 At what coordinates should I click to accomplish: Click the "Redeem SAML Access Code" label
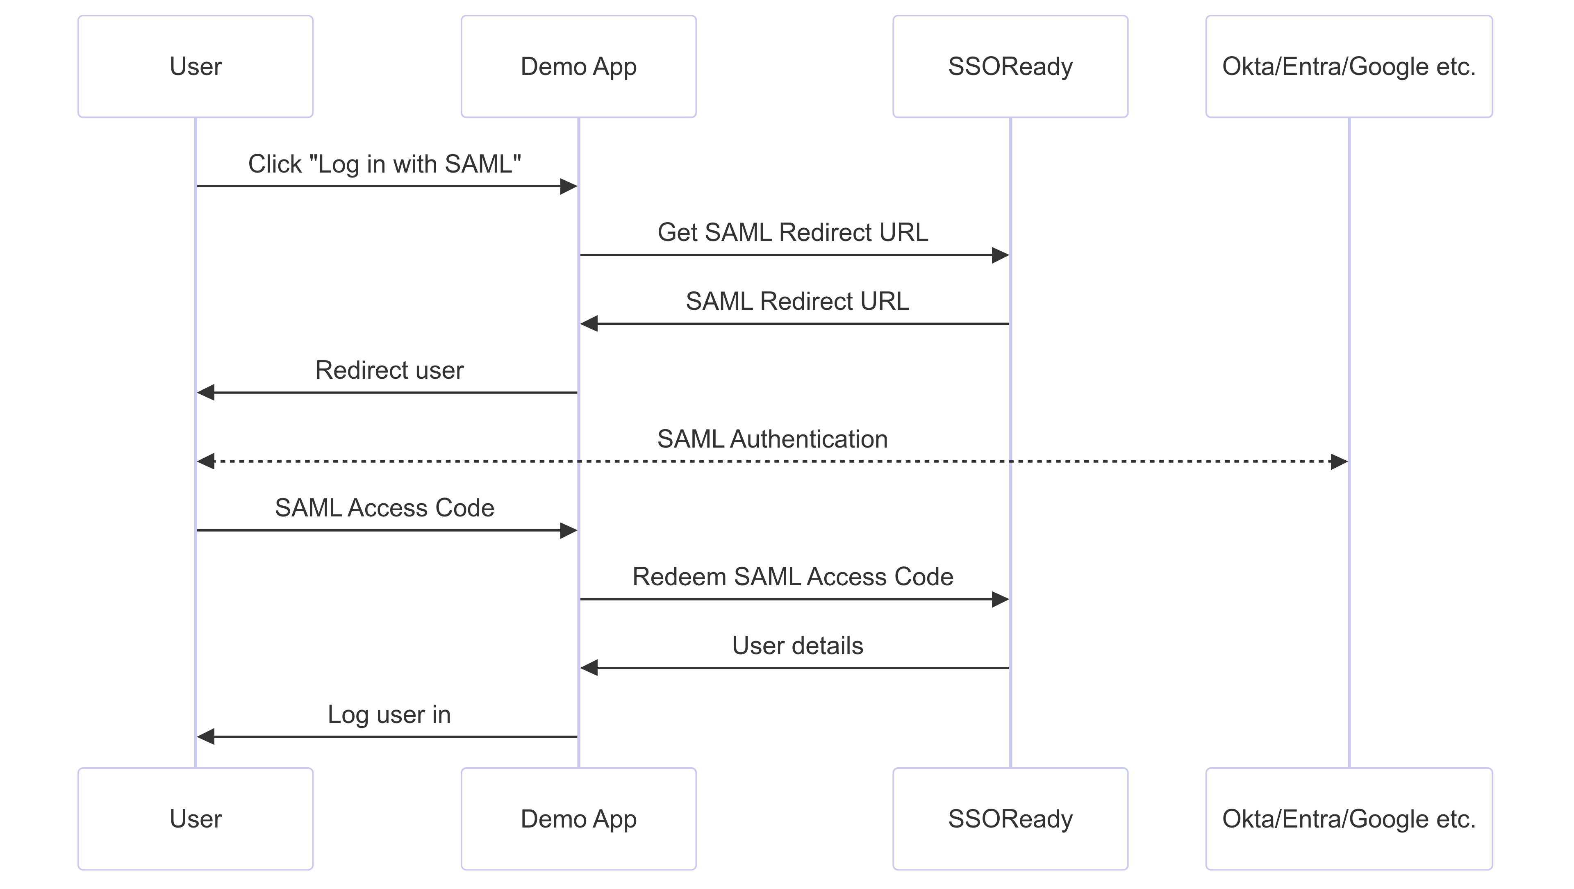(792, 577)
